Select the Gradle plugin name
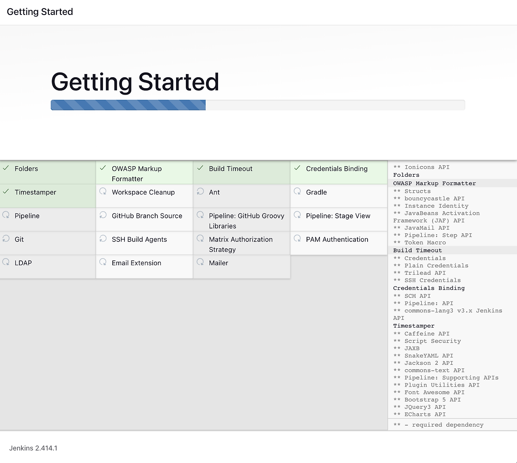Image resolution: width=517 pixels, height=463 pixels. click(316, 192)
